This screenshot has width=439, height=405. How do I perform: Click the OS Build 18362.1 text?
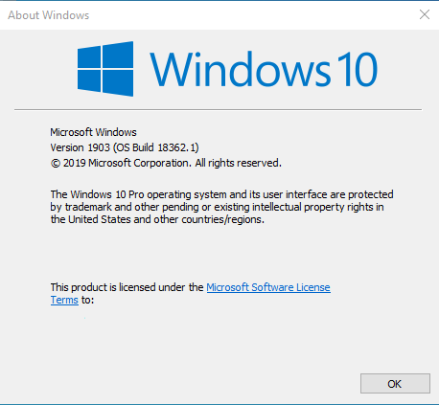(156, 147)
